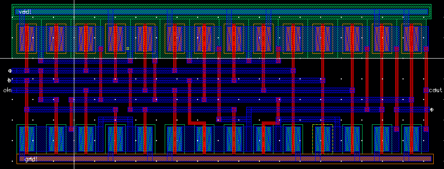444x169 pixels.
Task: Click the blue metal wire leading to 's' pin
Action: [x=412, y=110]
